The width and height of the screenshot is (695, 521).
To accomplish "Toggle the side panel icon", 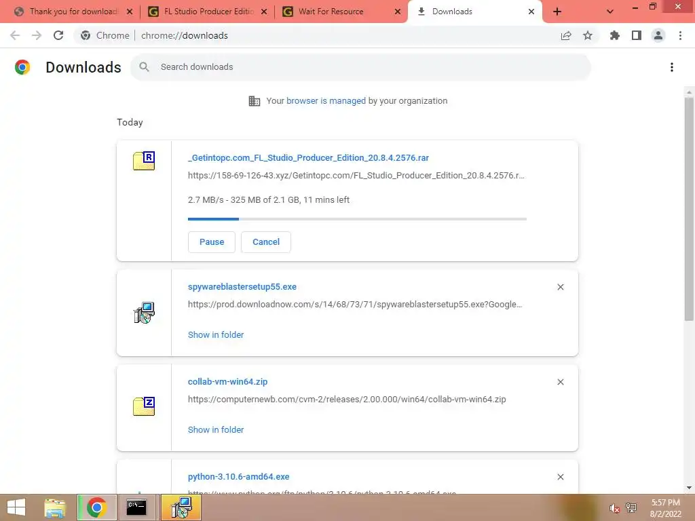I will point(637,35).
